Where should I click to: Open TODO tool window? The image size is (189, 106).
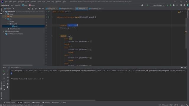27,102
